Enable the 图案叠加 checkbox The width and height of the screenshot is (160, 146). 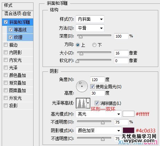[6, 90]
